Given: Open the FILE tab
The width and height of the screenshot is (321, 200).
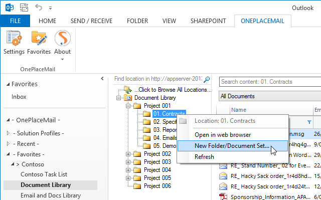Looking at the screenshot, I should pyautogui.click(x=16, y=21).
